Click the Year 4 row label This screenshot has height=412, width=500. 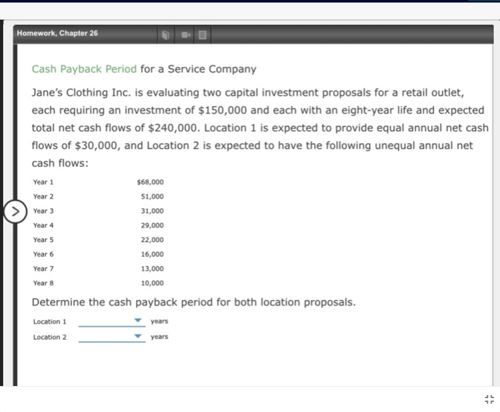(44, 225)
